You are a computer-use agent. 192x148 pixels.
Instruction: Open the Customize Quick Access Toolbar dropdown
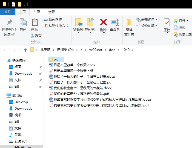(x=24, y=5)
